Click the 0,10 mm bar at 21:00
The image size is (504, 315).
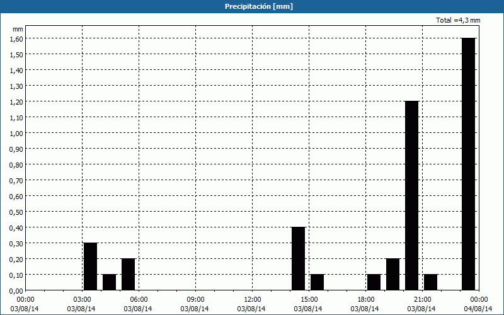point(431,282)
